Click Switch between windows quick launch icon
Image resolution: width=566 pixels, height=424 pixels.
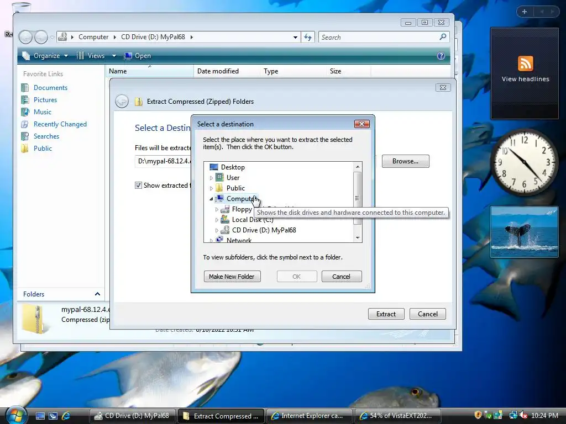click(x=53, y=416)
